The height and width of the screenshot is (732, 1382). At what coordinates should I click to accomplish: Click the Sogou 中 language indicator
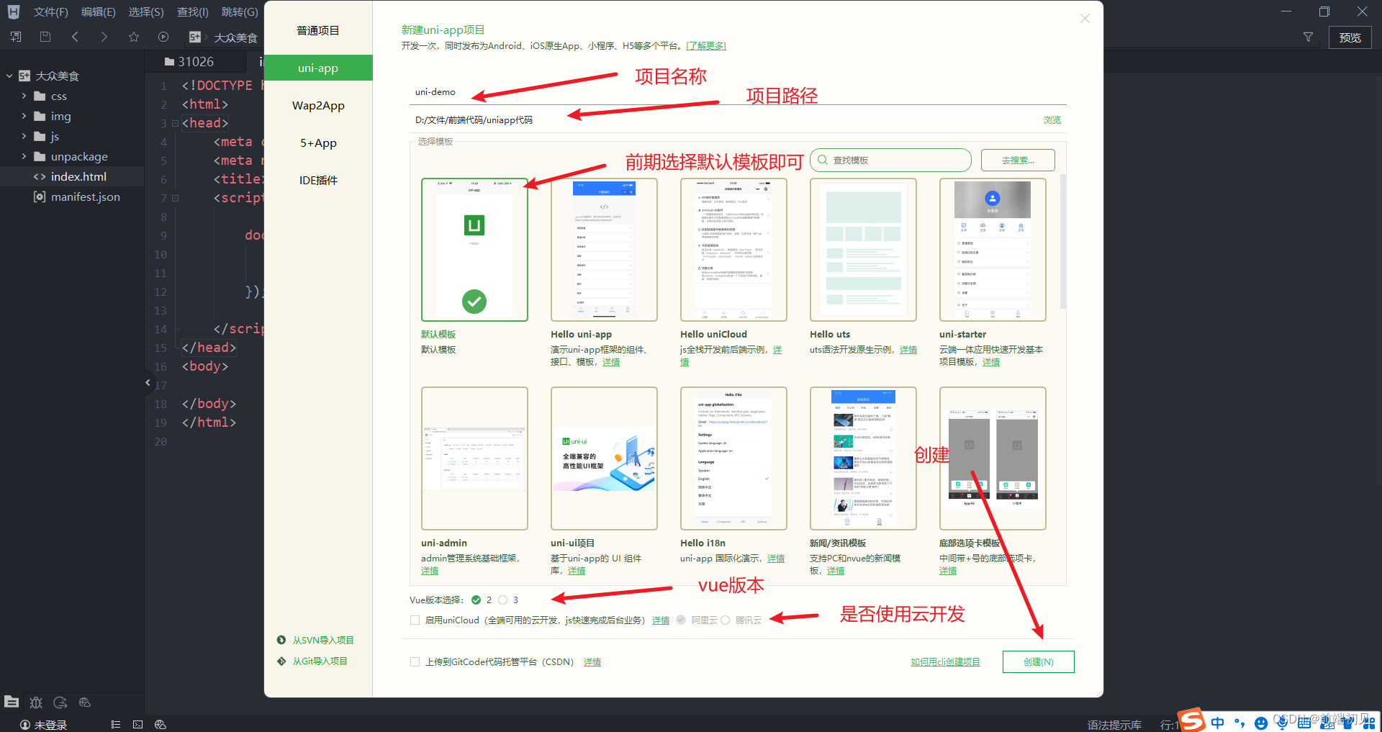point(1217,722)
